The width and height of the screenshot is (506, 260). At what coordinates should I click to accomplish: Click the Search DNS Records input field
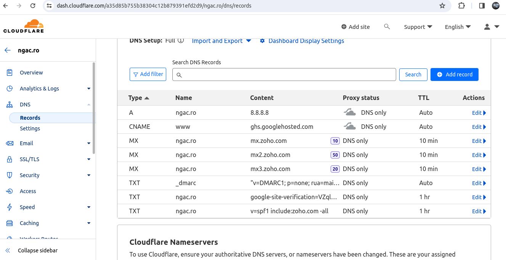point(284,75)
